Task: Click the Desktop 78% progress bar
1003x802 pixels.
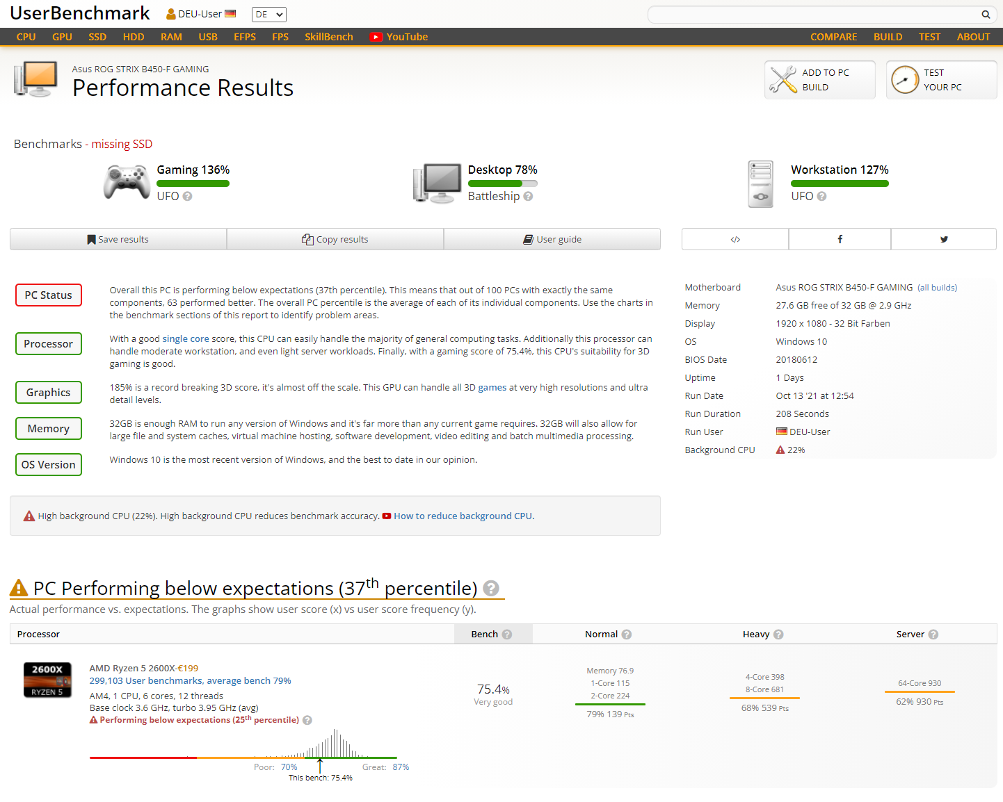Action: tap(502, 183)
